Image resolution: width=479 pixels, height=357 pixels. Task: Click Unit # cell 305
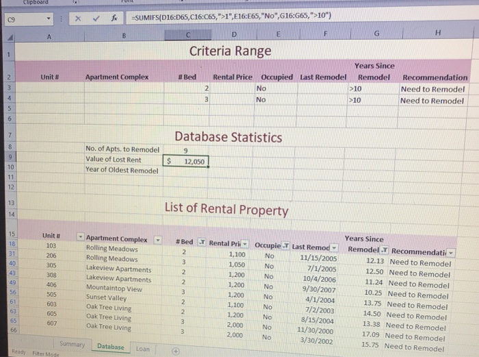[x=51, y=265]
